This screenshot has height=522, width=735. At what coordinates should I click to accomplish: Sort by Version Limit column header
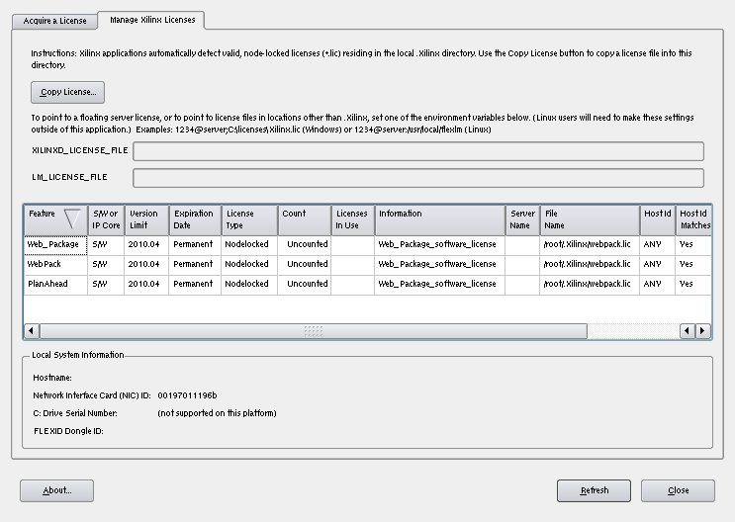tap(146, 219)
